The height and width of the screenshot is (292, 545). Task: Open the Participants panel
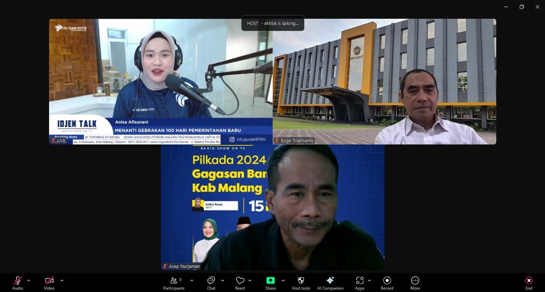pos(174,282)
